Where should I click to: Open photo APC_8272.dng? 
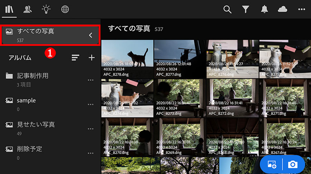(233, 98)
